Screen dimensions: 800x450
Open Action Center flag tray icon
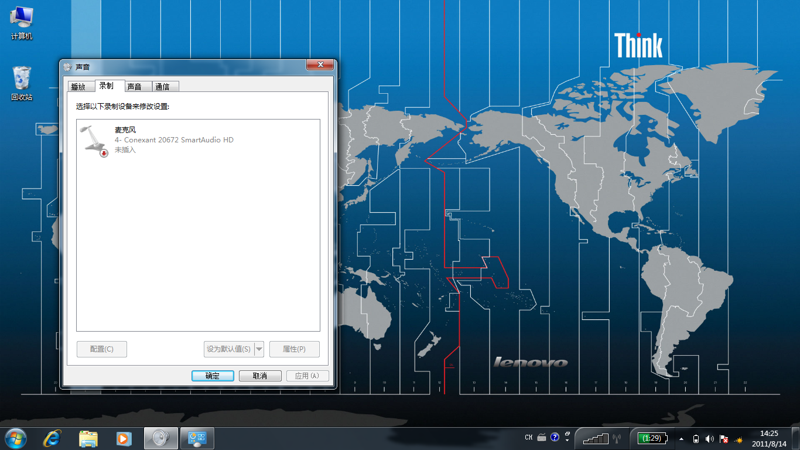pos(724,439)
